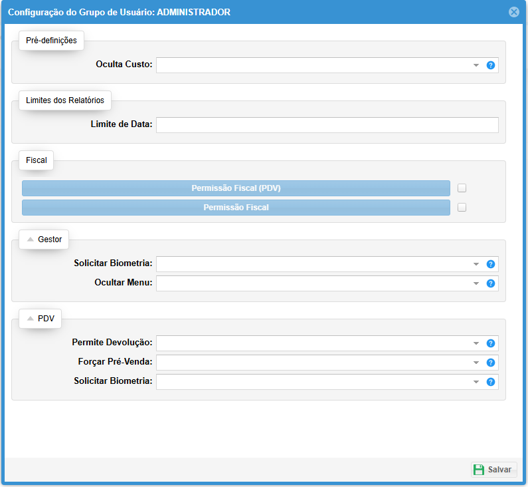Viewport: 528px width, 487px height.
Task: Tick the Permissão Fiscal checkbox
Action: (462, 208)
